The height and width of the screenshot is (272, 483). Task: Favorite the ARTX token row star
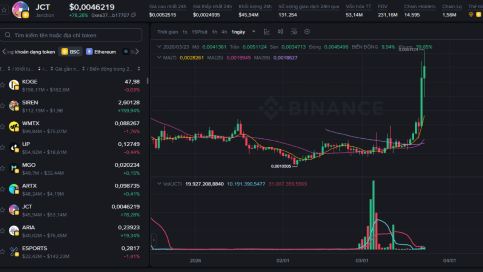click(3, 189)
